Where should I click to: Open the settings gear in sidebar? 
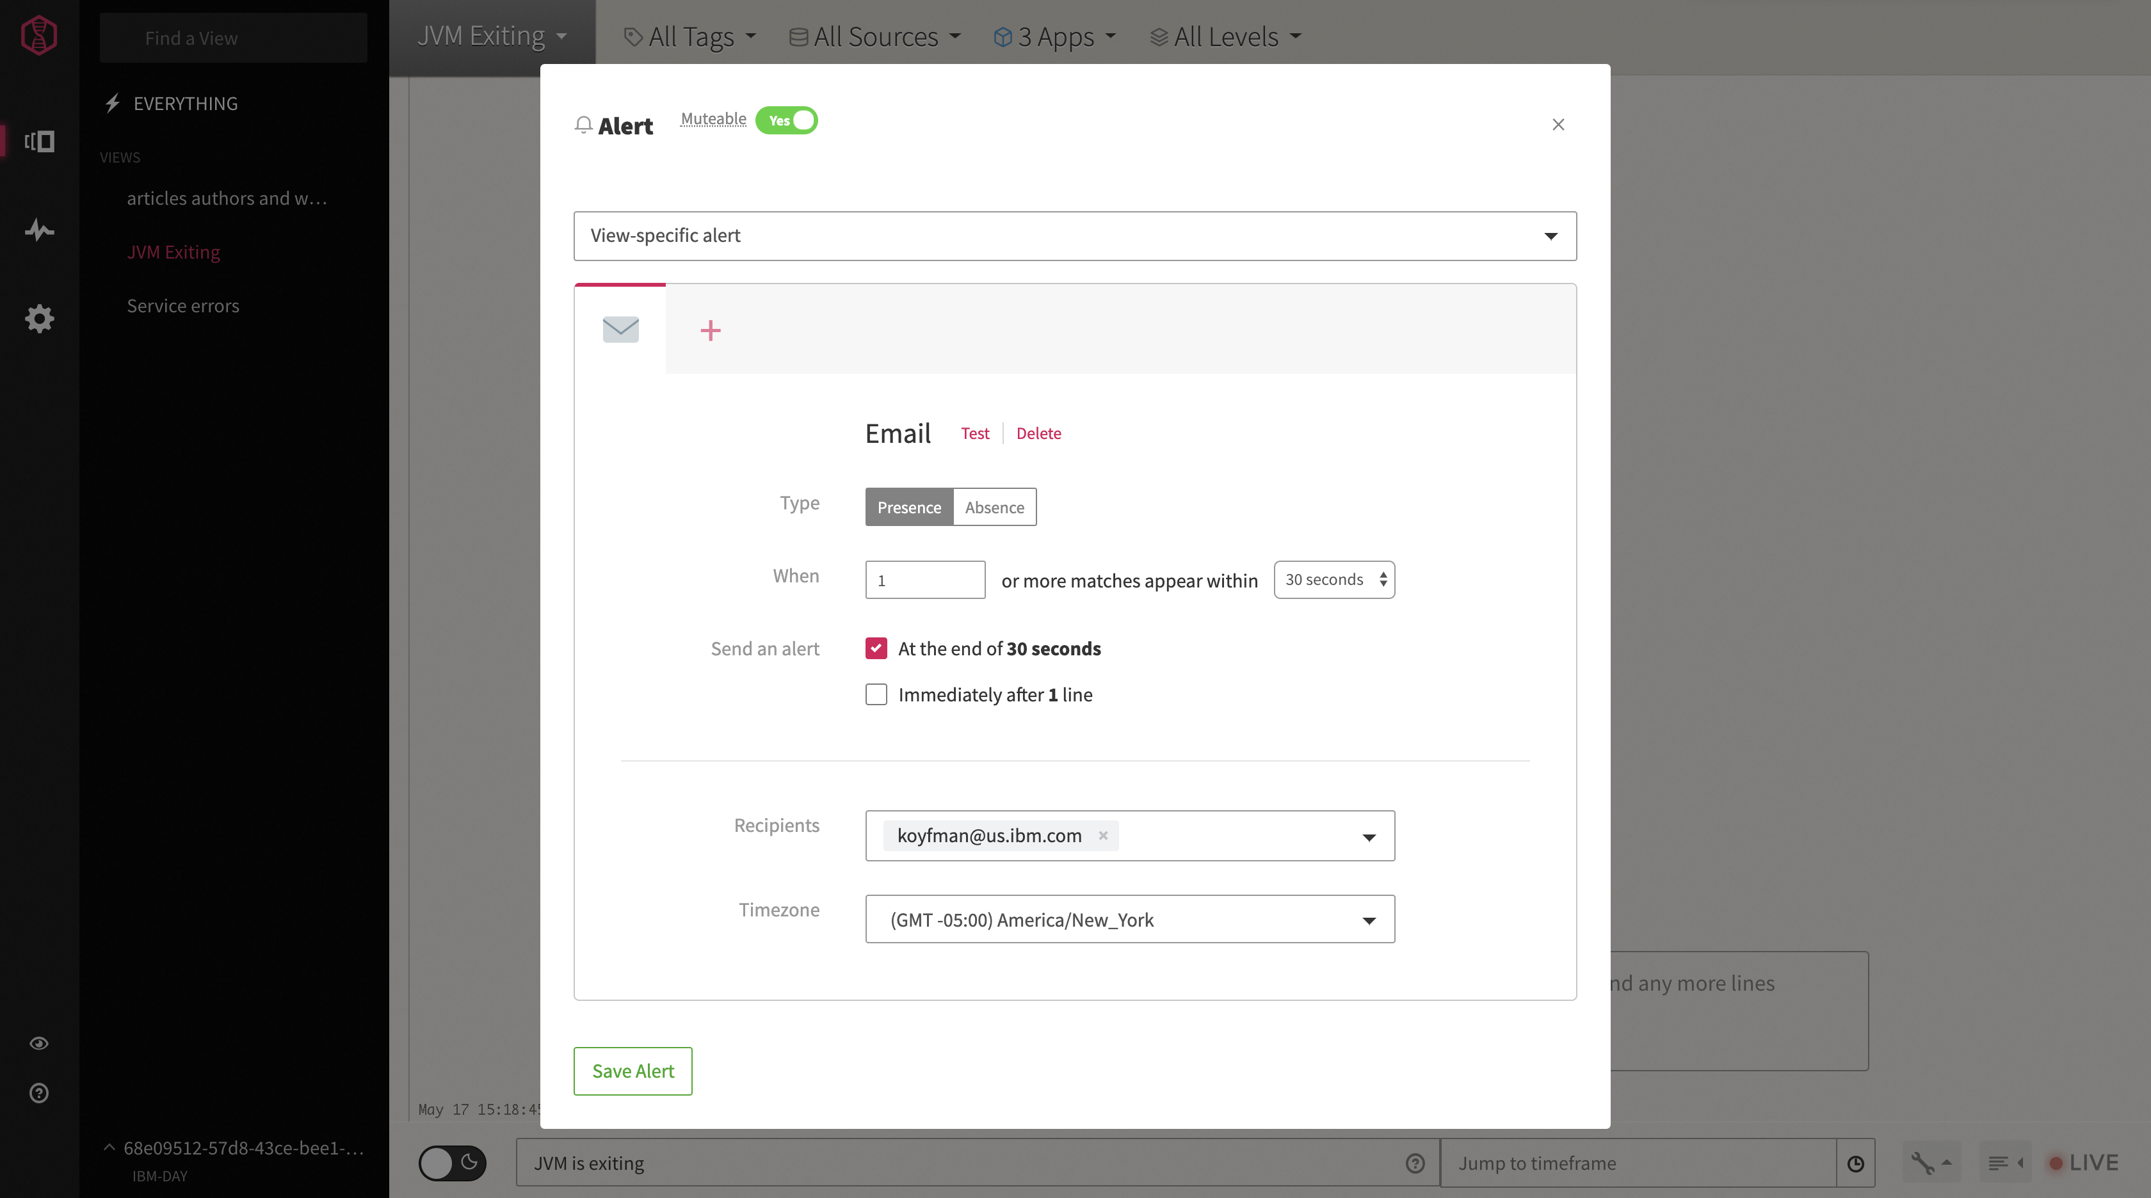tap(39, 318)
